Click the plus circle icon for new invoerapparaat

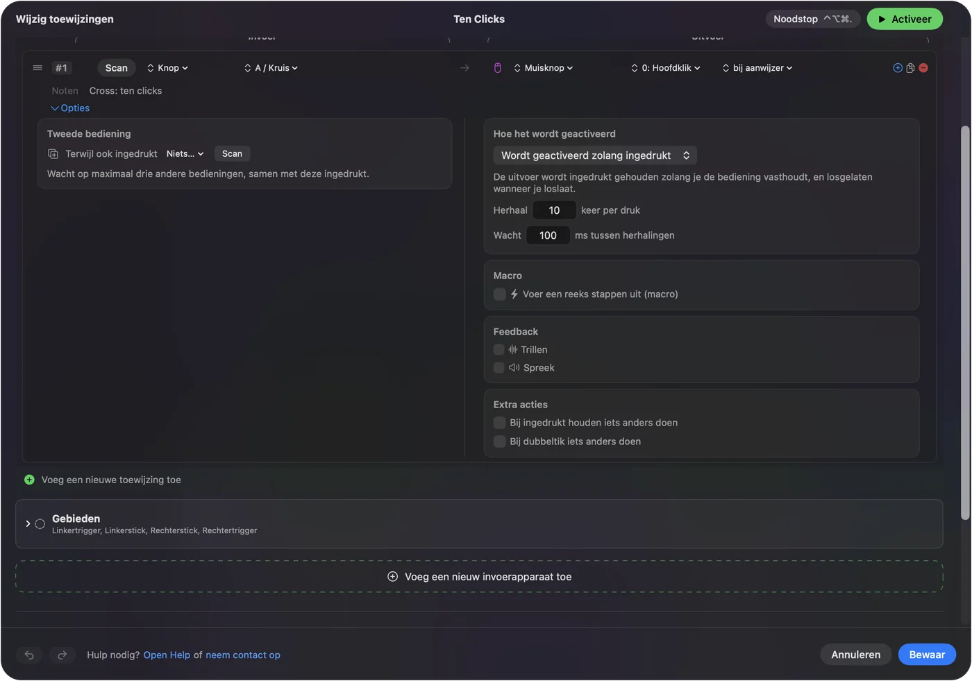tap(392, 577)
